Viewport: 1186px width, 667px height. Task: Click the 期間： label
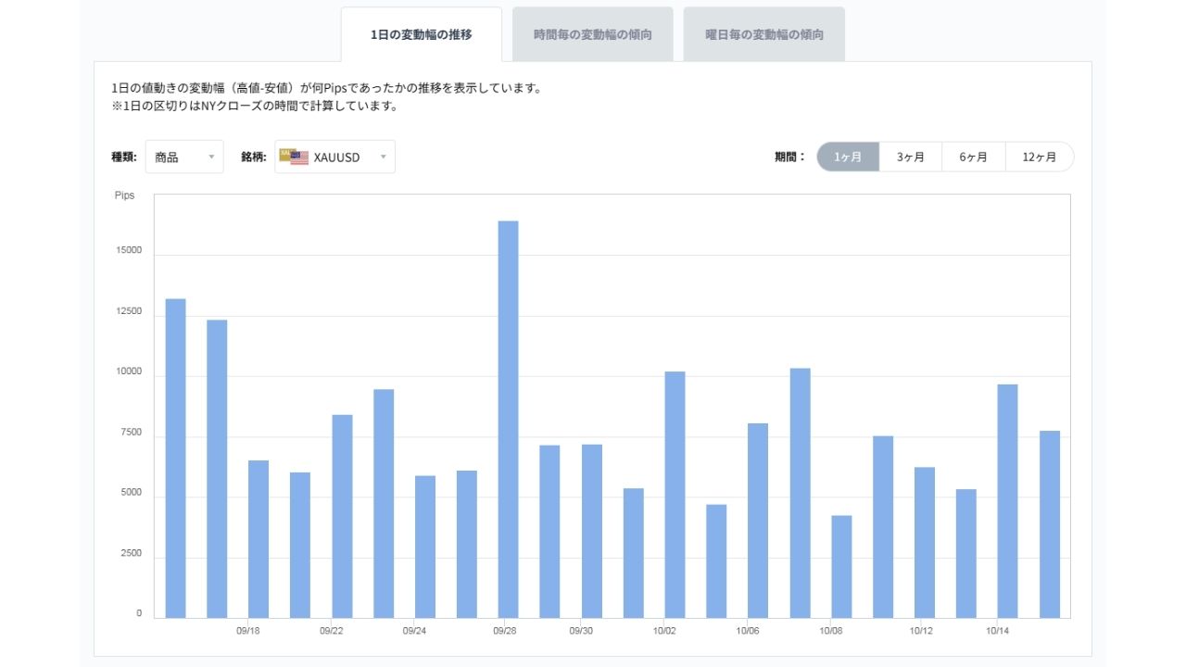click(790, 157)
